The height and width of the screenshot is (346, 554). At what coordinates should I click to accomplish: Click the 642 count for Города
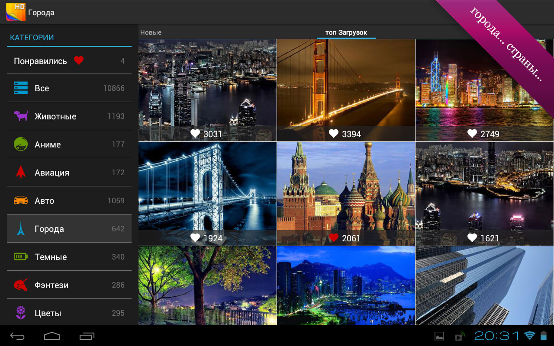tap(118, 229)
